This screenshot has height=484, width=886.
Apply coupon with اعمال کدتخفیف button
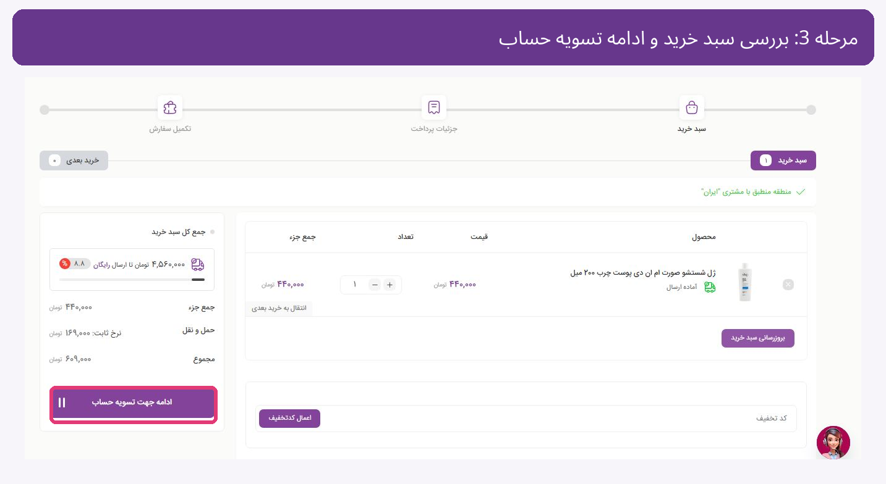(289, 419)
